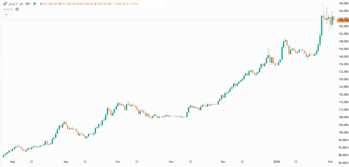This screenshot has width=349, height=167.
Task: Select the Open value O161,202.00
Action: [49, 4]
